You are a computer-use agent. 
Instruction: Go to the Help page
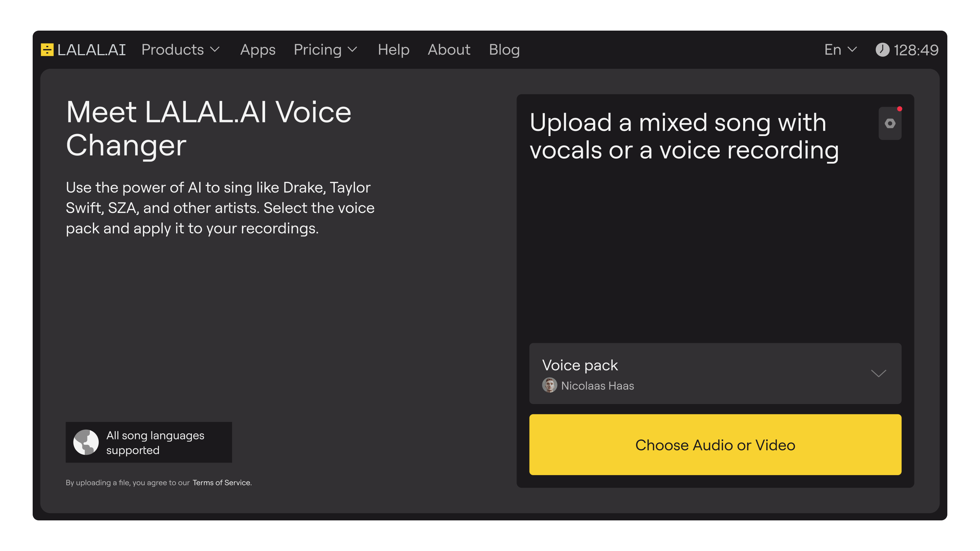click(393, 50)
